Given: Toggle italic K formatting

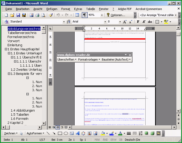Looking at the screenshot, I should [144, 22].
